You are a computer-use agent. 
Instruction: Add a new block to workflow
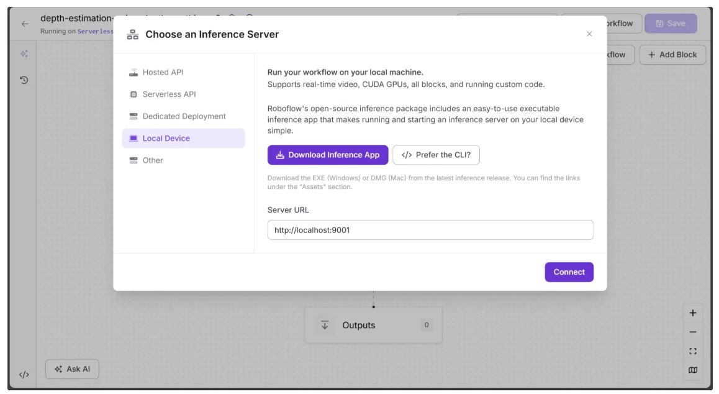coord(672,55)
